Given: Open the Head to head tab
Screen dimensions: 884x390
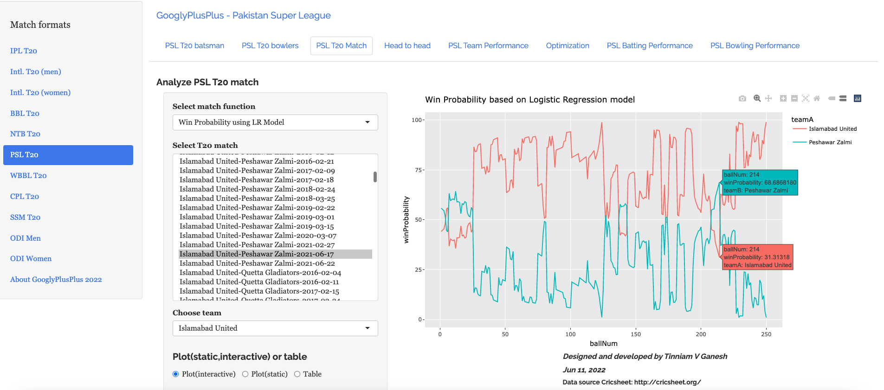Looking at the screenshot, I should pyautogui.click(x=407, y=46).
